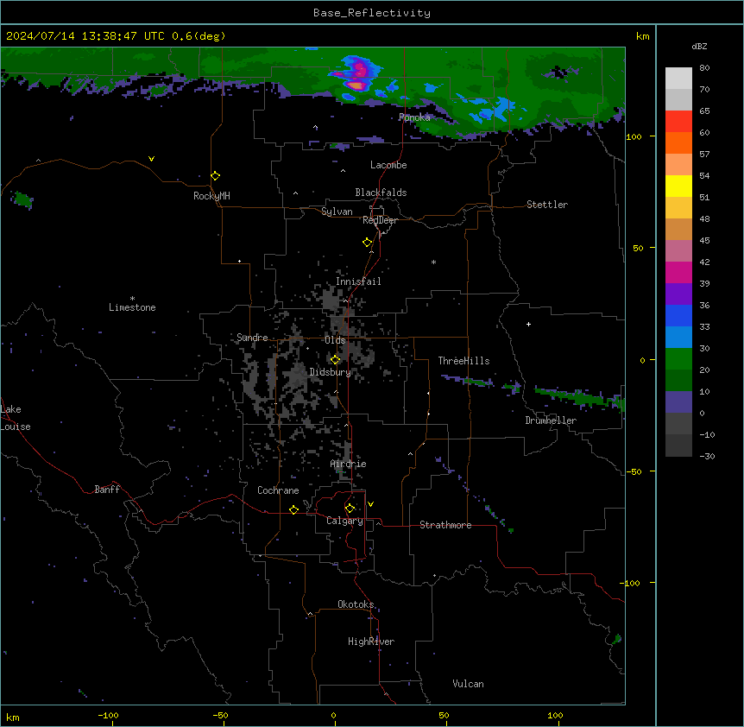This screenshot has width=744, height=727.
Task: Click the asterisk marker east of Innisfail
Action: [433, 262]
